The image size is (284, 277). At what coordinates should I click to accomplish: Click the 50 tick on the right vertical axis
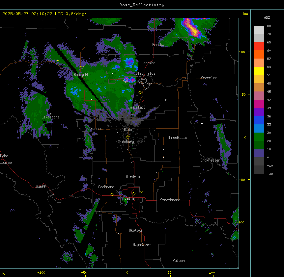(243, 94)
